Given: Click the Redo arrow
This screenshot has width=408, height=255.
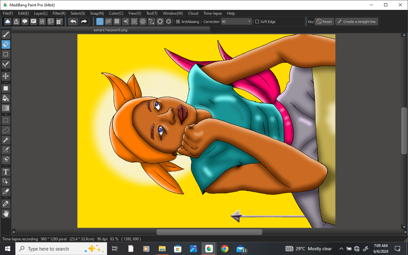Looking at the screenshot, I should pos(84,22).
